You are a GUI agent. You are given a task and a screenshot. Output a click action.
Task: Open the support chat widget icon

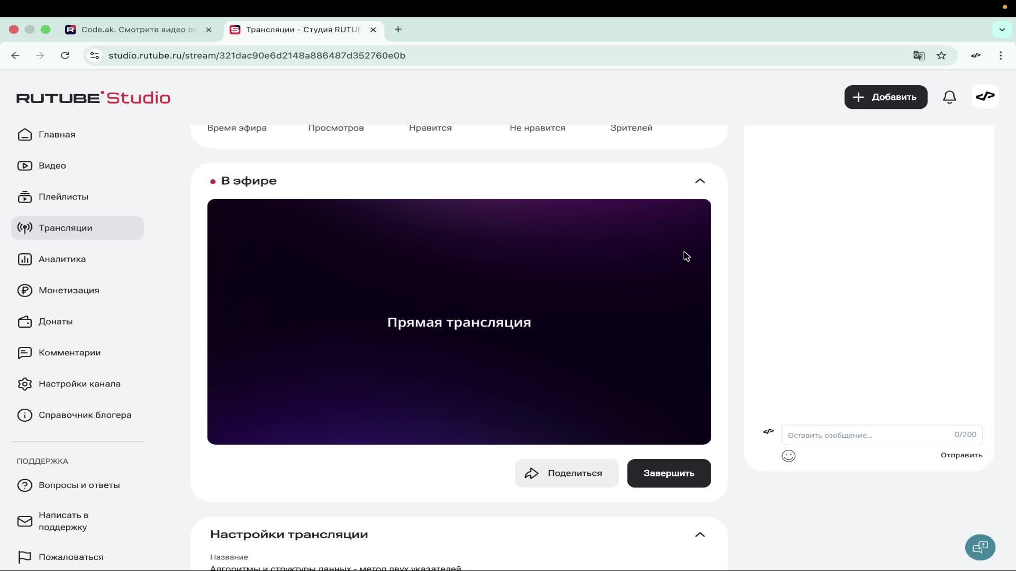pyautogui.click(x=980, y=547)
